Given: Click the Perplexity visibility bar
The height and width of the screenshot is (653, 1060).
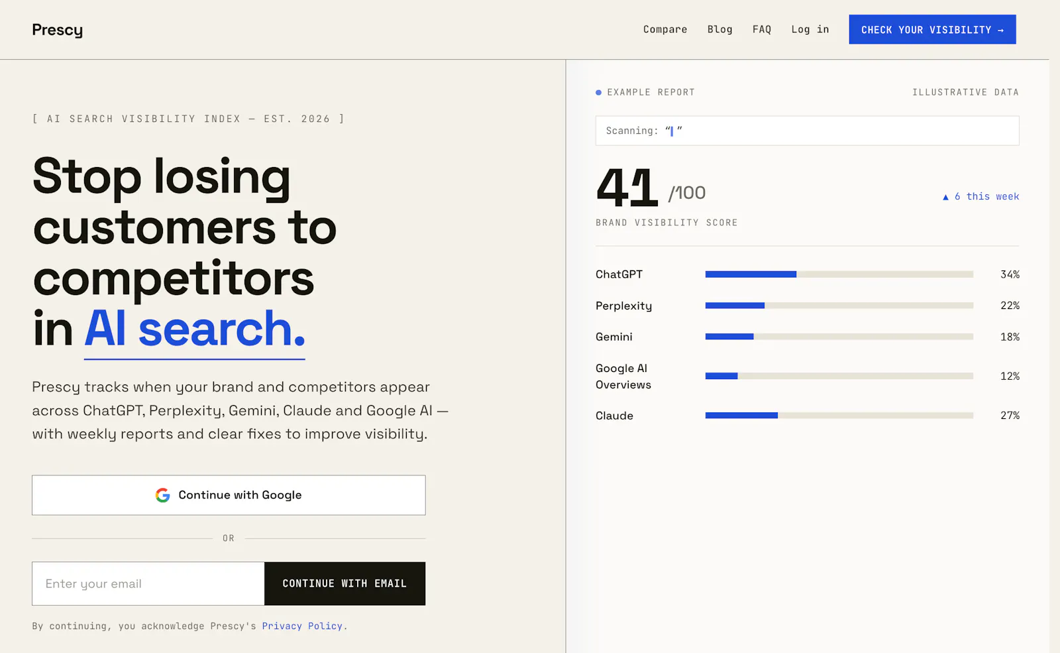Looking at the screenshot, I should (839, 306).
